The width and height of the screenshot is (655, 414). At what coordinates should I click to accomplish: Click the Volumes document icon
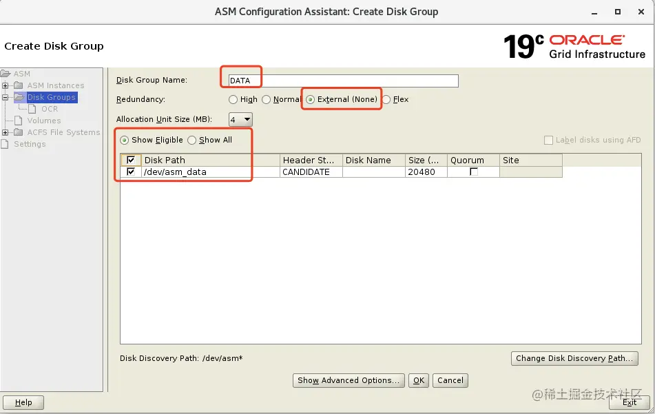[x=19, y=121]
